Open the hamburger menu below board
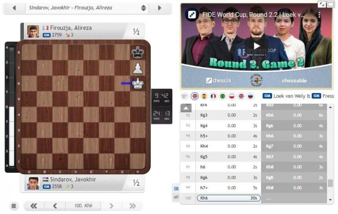The image size is (338, 214). 14,206
